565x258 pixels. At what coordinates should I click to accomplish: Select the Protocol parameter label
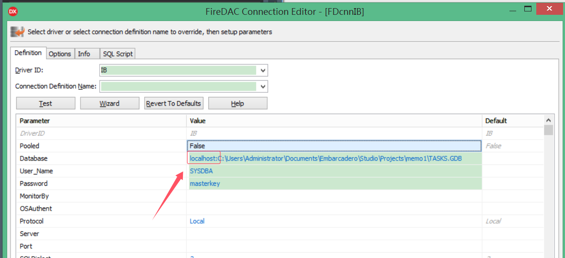[32, 221]
